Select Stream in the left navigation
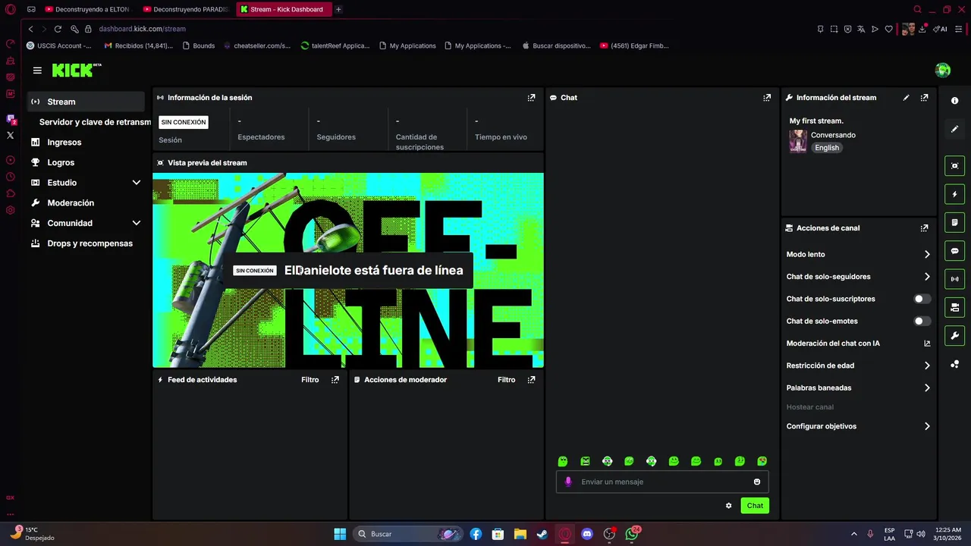Viewport: 971px width, 546px height. pos(86,102)
